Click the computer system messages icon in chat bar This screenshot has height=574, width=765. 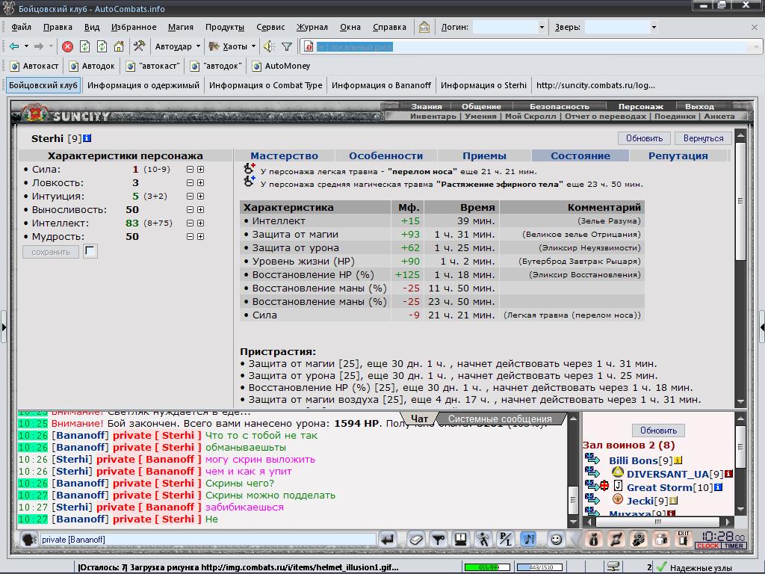coord(460,540)
